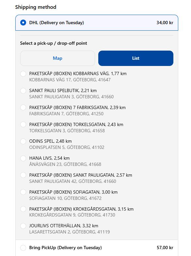Click the Bring PickUp 57,00 kr price
The height and width of the screenshot is (256, 191).
[165, 248]
